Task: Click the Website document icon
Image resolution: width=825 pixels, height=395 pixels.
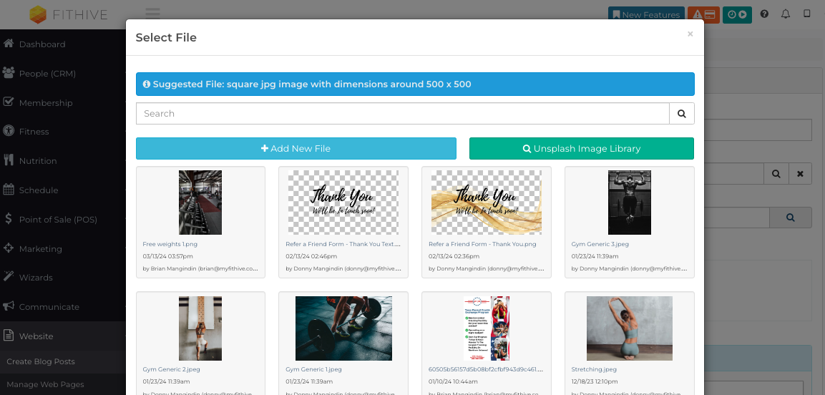Action: (8, 335)
